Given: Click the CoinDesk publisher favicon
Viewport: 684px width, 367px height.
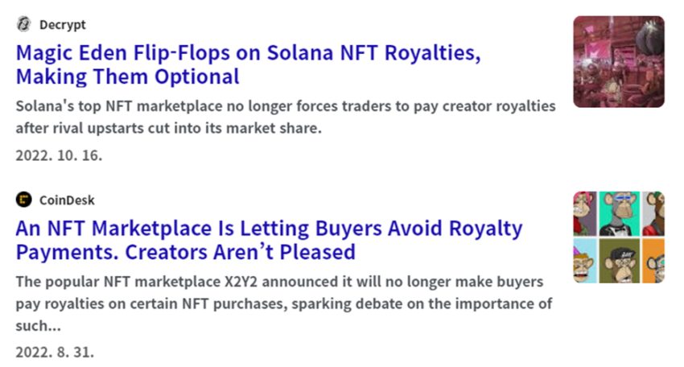Looking at the screenshot, I should coord(23,200).
